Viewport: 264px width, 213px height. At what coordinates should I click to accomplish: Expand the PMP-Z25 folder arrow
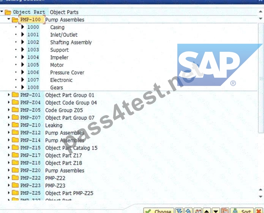tap(9, 193)
